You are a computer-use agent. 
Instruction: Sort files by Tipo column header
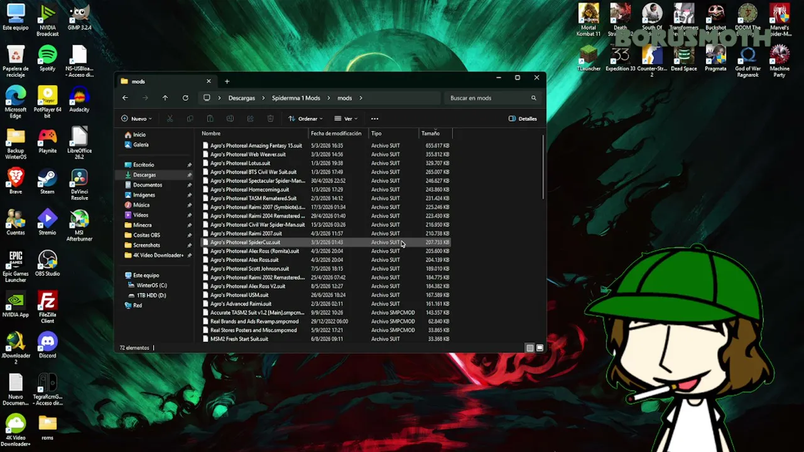pyautogui.click(x=394, y=133)
